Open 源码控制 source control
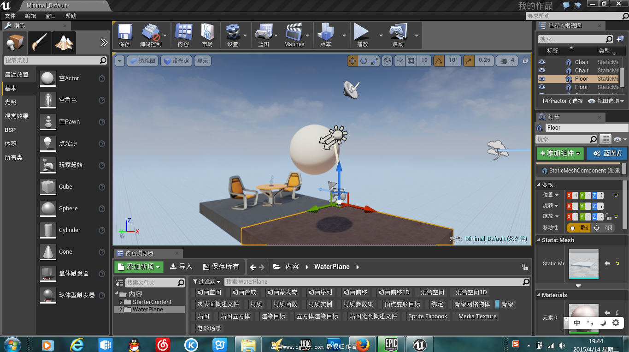The image size is (629, 352). click(x=151, y=35)
